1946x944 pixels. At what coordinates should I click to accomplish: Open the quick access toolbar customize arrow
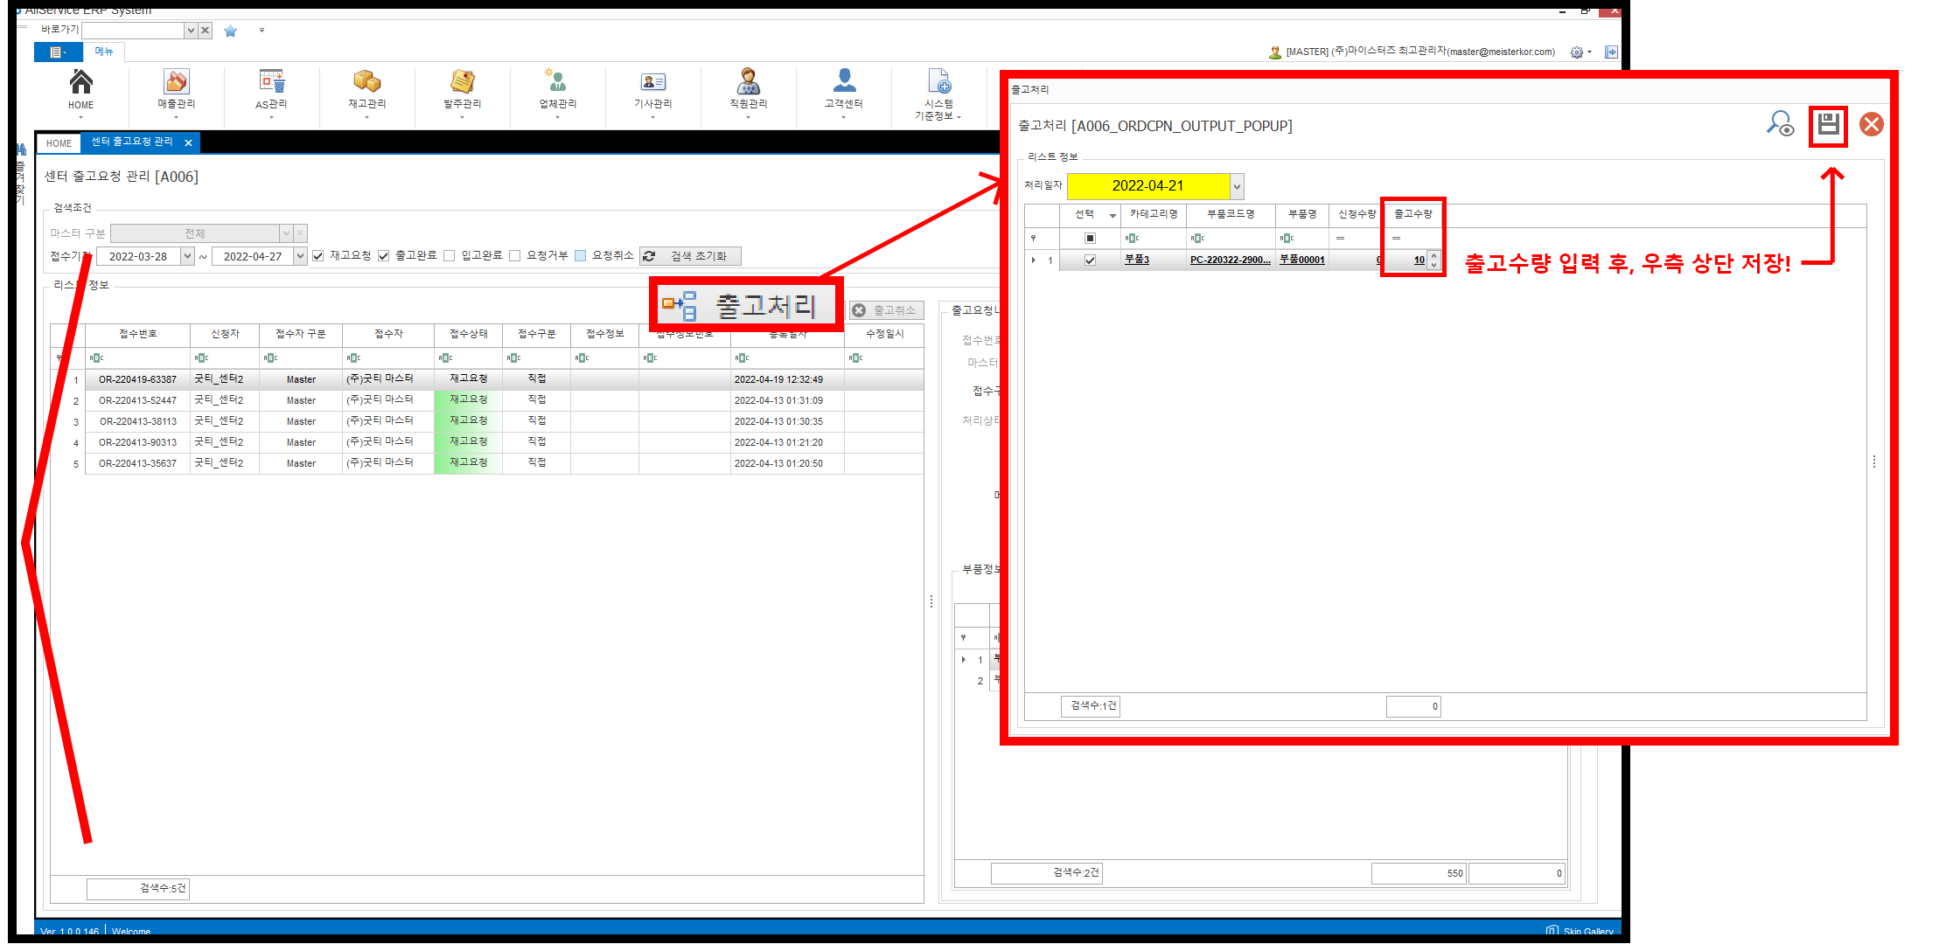tap(262, 31)
